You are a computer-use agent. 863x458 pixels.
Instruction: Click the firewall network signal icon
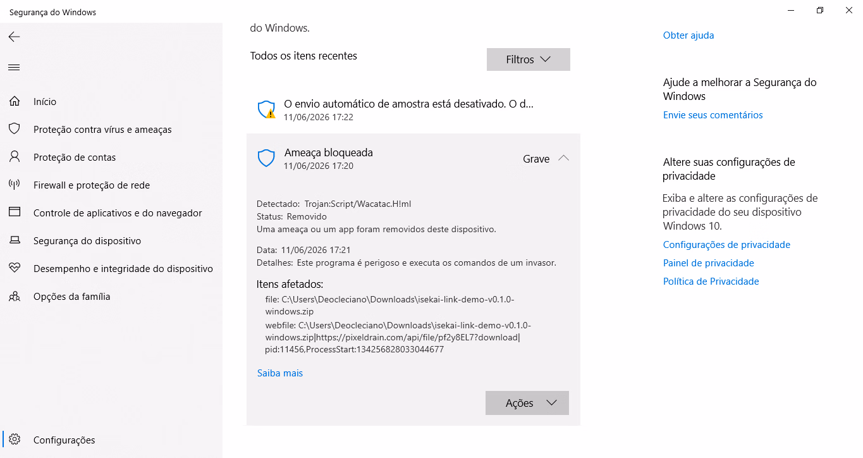pyautogui.click(x=14, y=185)
